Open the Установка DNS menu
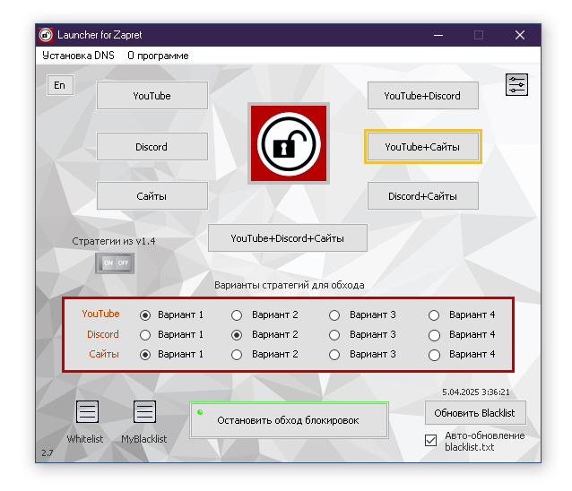572x491 pixels. coord(78,56)
